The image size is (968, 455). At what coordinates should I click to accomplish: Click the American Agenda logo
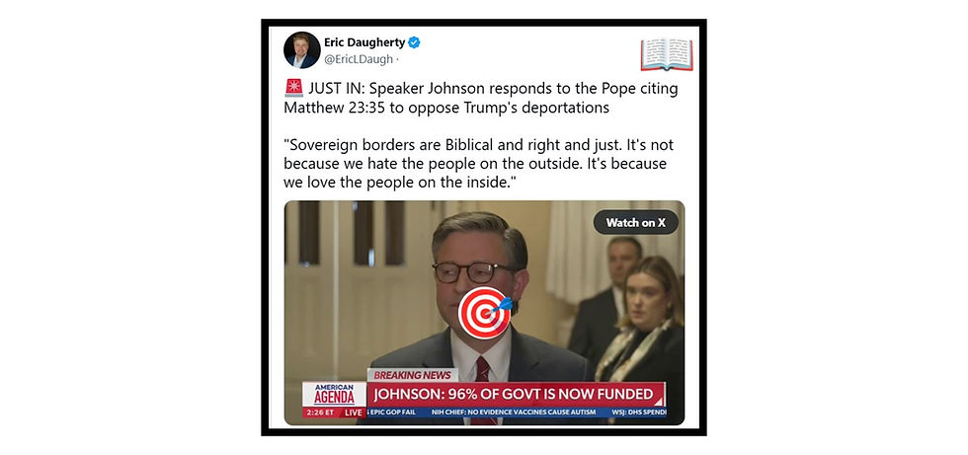335,394
